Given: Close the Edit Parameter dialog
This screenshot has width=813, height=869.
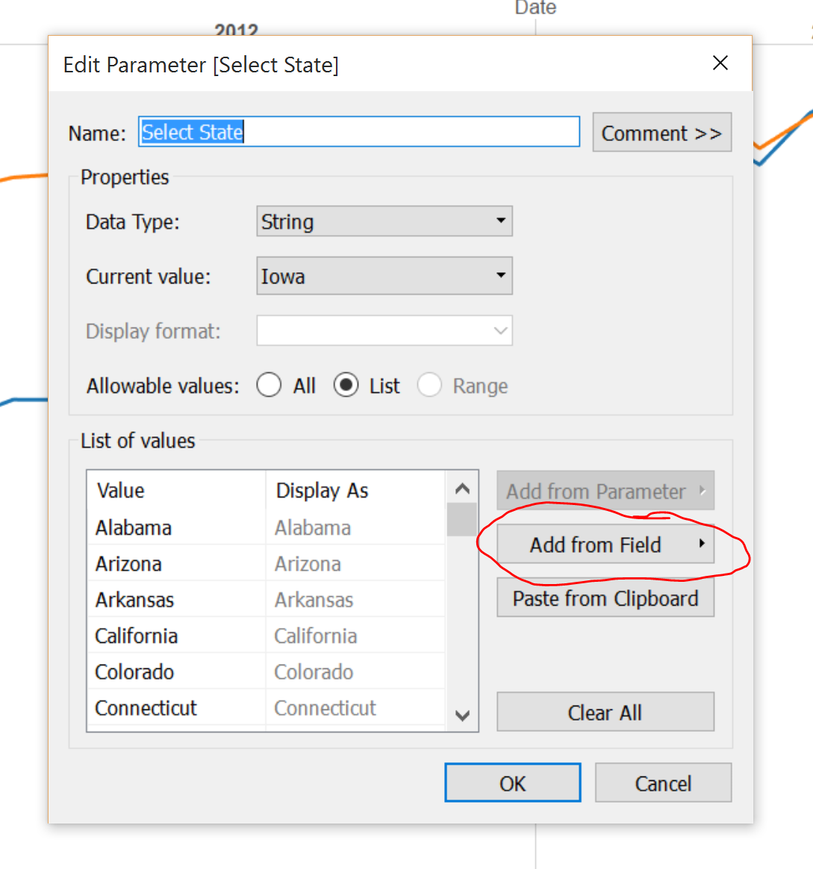Looking at the screenshot, I should [720, 63].
